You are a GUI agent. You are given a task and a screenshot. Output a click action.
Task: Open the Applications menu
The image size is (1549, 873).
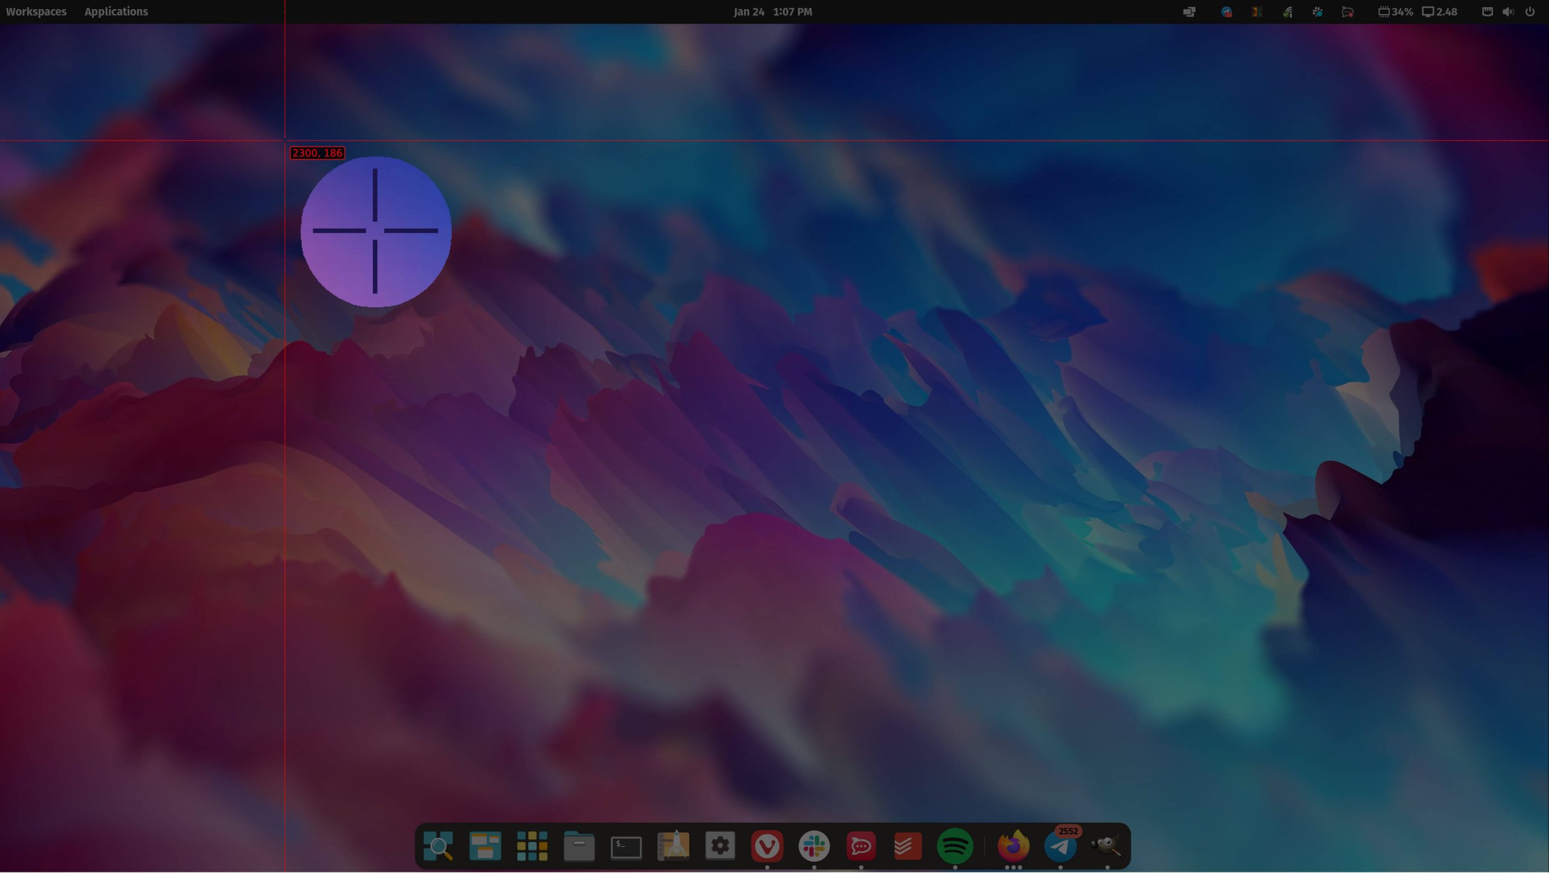click(x=116, y=11)
